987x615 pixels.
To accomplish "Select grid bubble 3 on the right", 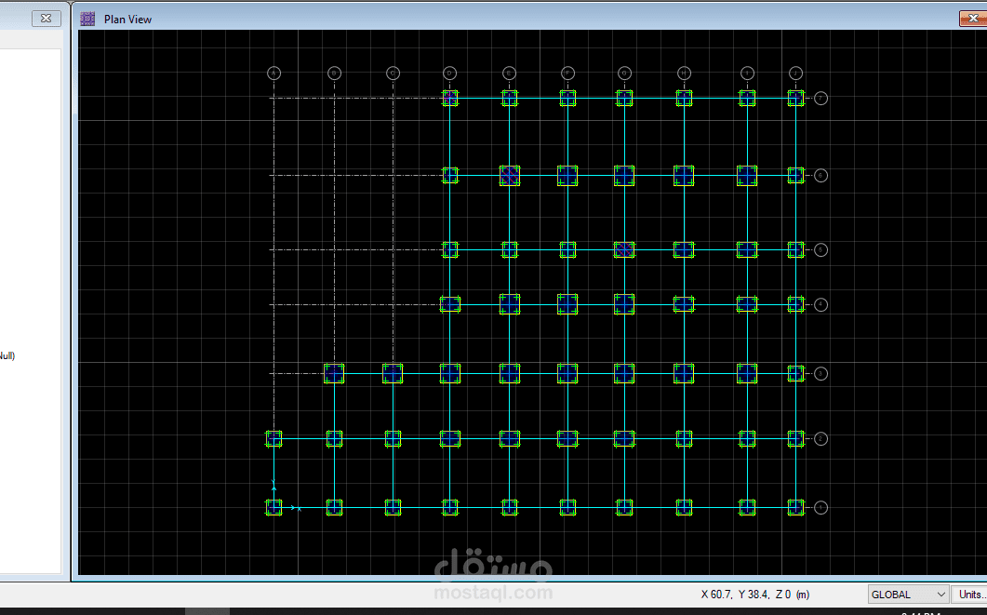I will pos(820,374).
